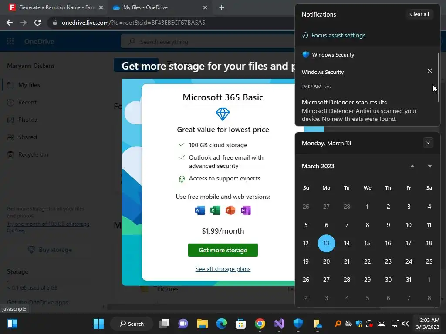446x334 pixels.
Task: Click the OneNote icon in the storage offer
Action: [246, 210]
